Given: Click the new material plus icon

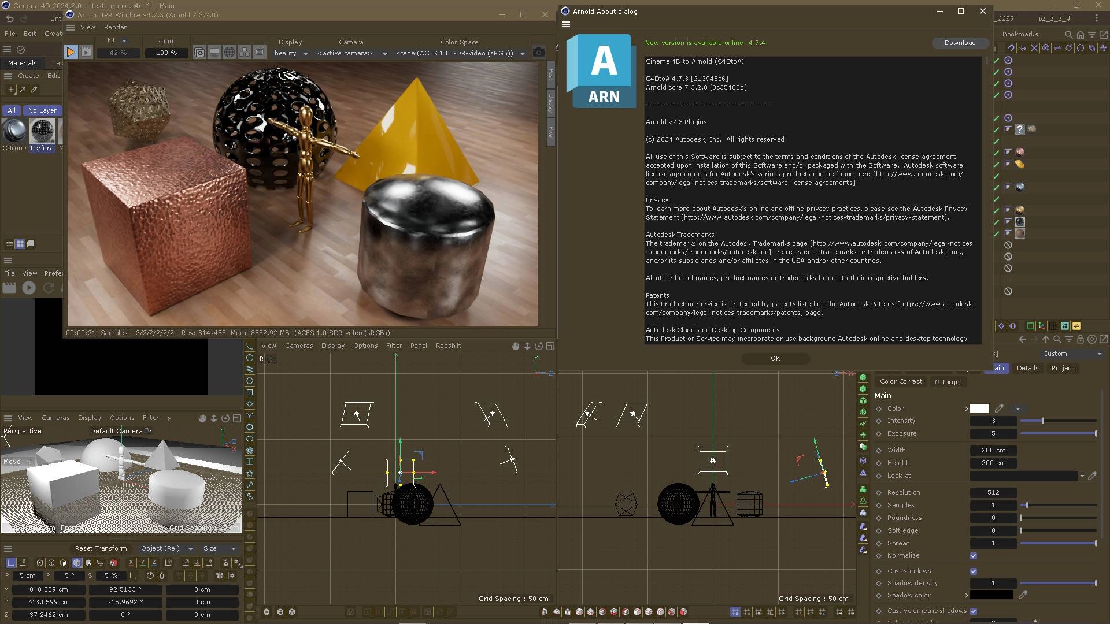Looking at the screenshot, I should pos(11,90).
